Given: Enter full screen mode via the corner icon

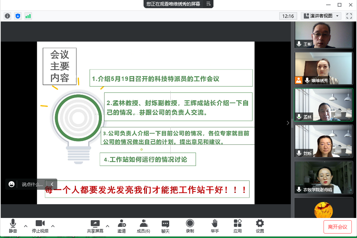Looking at the screenshot, I should (349, 16).
